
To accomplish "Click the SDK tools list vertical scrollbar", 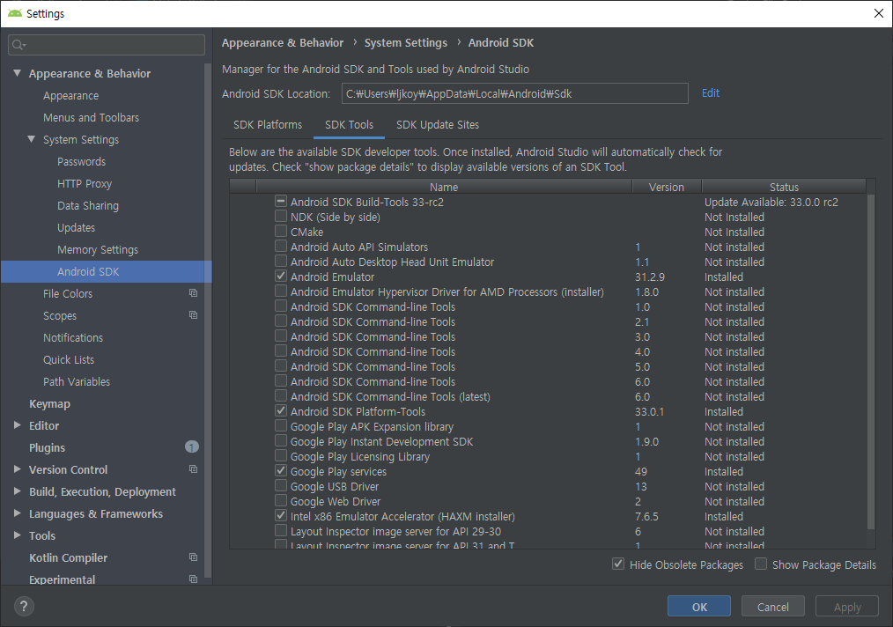I will pyautogui.click(x=871, y=352).
